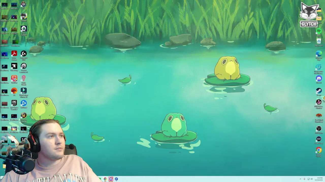
Task: Open Adobe Acrobat from the desktop
Action: [14, 55]
